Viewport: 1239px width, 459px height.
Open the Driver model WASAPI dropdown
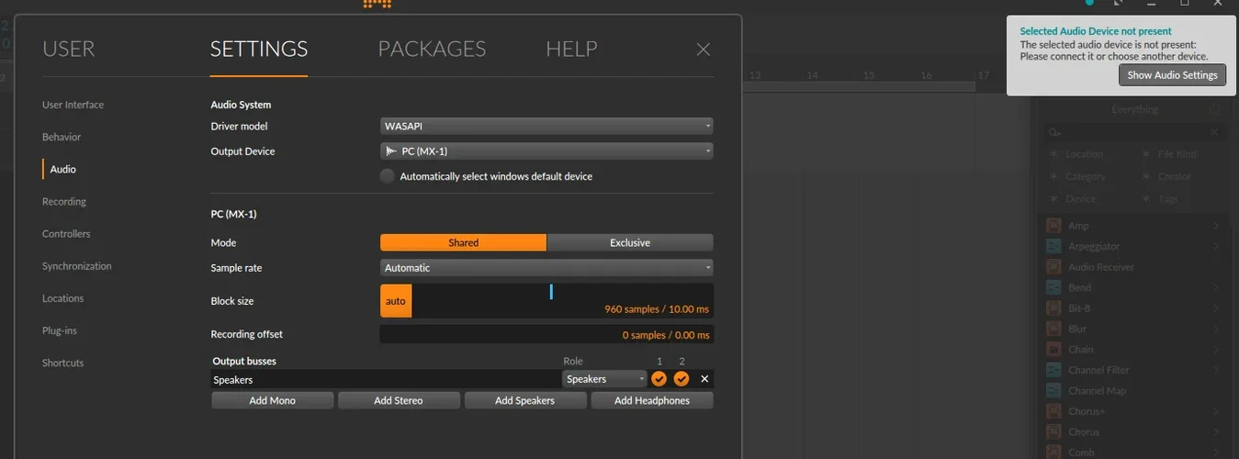tap(546, 126)
